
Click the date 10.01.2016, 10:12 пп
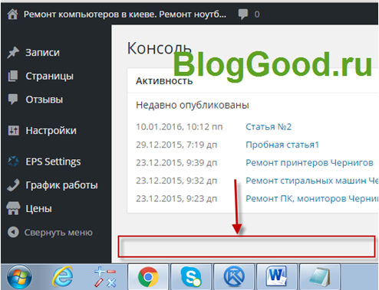coord(180,127)
